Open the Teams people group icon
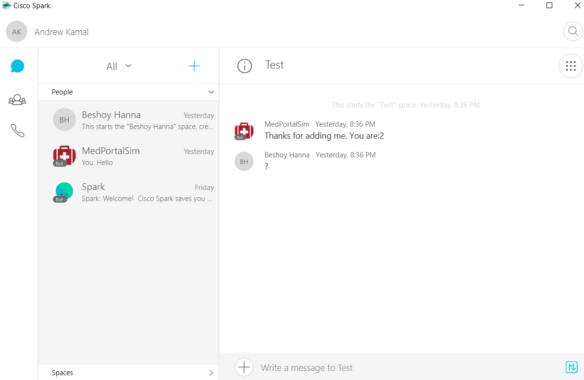Screen dimensions: 584x380 tap(17, 100)
